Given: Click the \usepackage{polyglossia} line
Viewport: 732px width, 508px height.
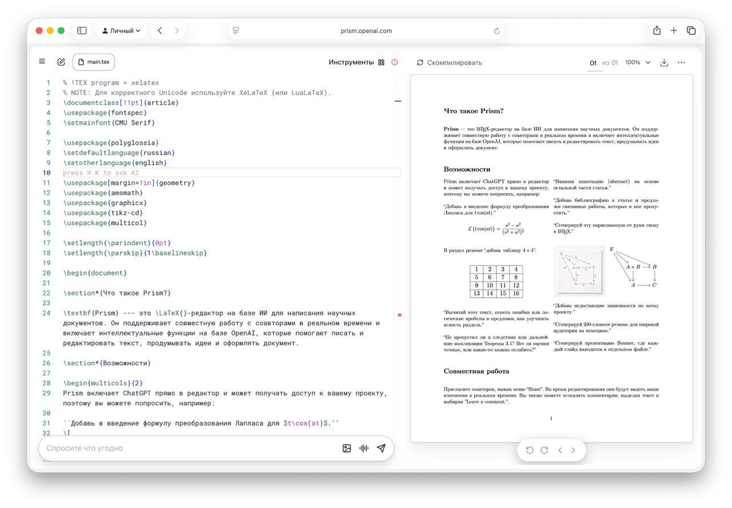Looking at the screenshot, I should (x=111, y=143).
